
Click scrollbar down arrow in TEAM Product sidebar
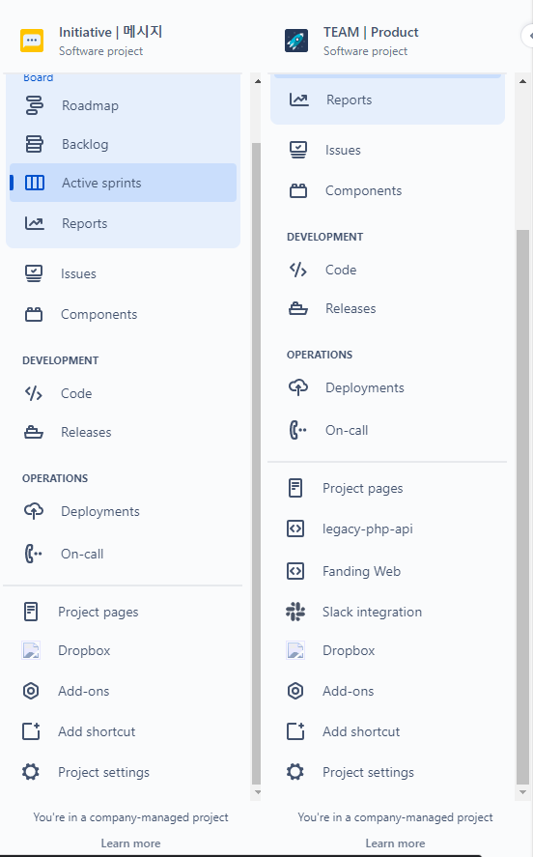522,792
